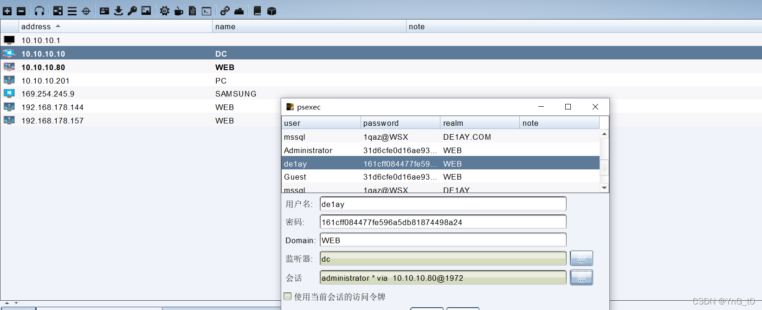
Task: Click the credentials list scroll-up arrow
Action: point(604,134)
